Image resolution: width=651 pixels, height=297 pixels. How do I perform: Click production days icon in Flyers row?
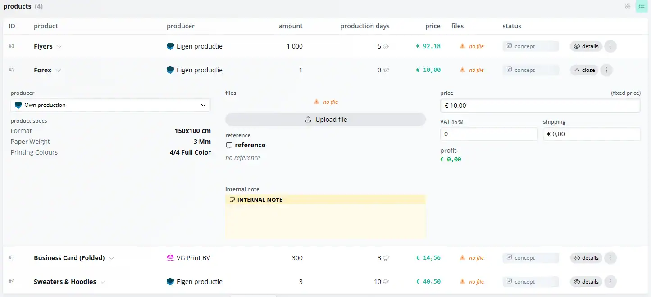tap(386, 46)
